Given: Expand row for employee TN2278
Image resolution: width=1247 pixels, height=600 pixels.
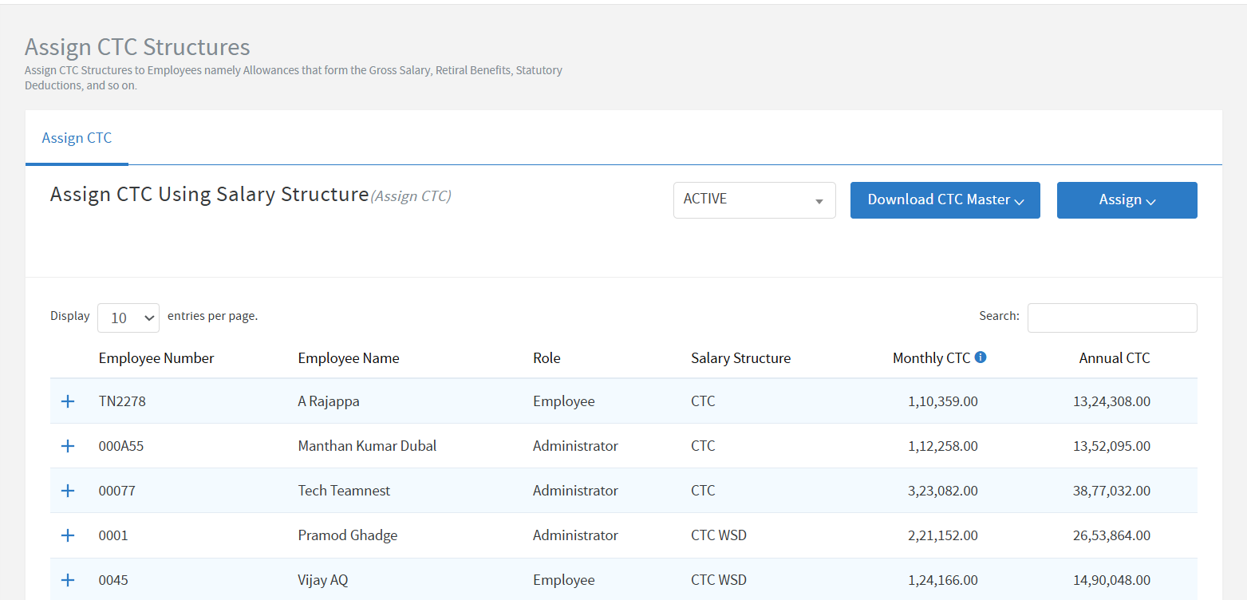Looking at the screenshot, I should [68, 401].
